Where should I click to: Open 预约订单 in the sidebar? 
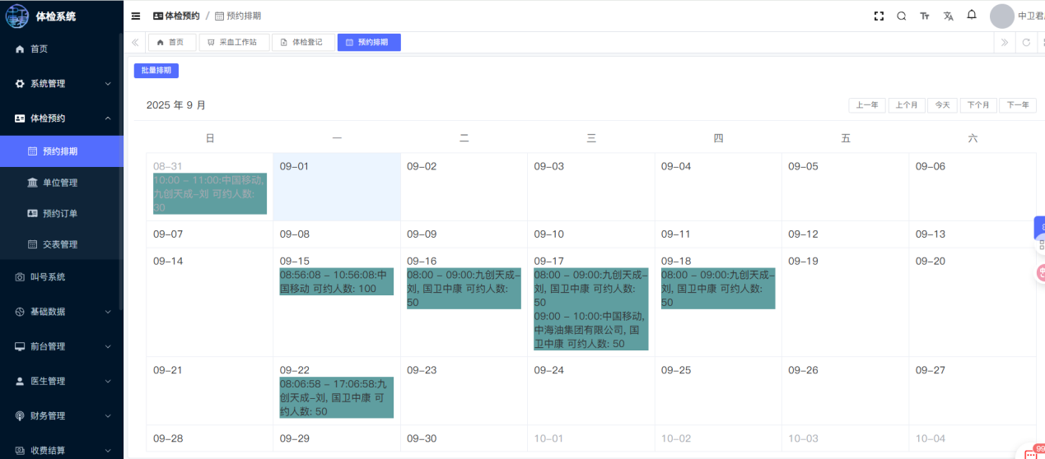pos(59,213)
